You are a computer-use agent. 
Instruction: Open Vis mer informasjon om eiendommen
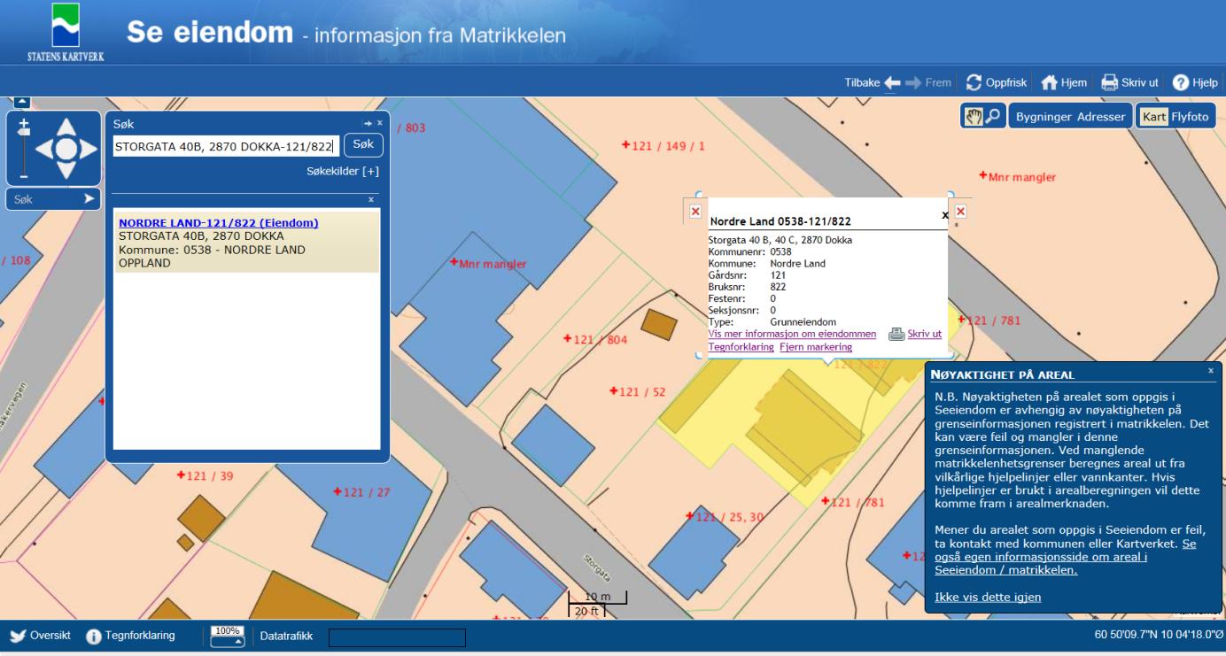(x=793, y=334)
